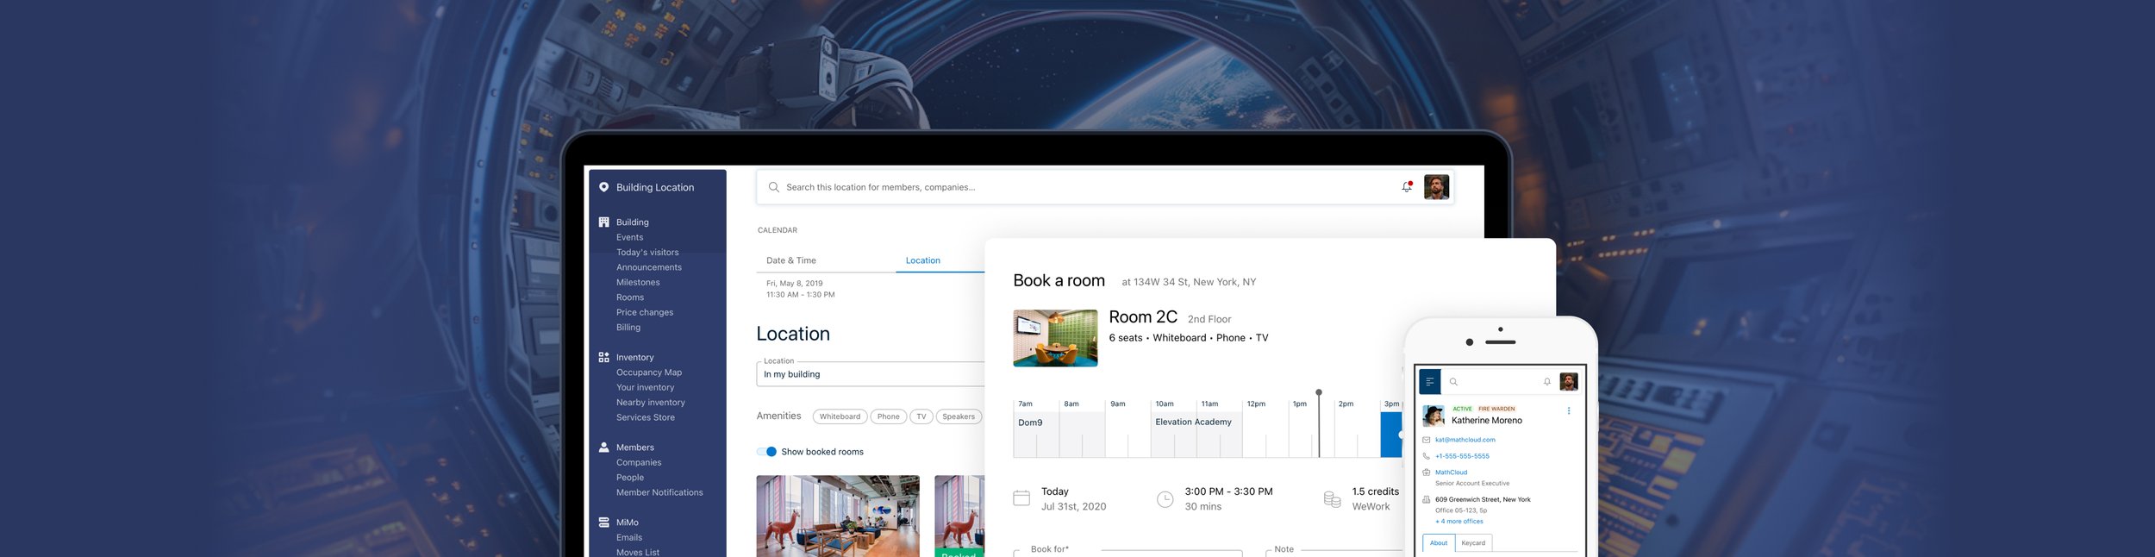Click the MiMo icon in sidebar
This screenshot has width=2155, height=557.
(x=603, y=523)
